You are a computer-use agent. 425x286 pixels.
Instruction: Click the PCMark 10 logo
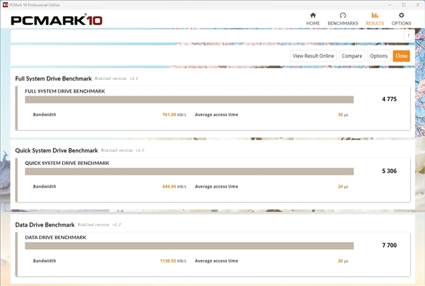tap(57, 21)
